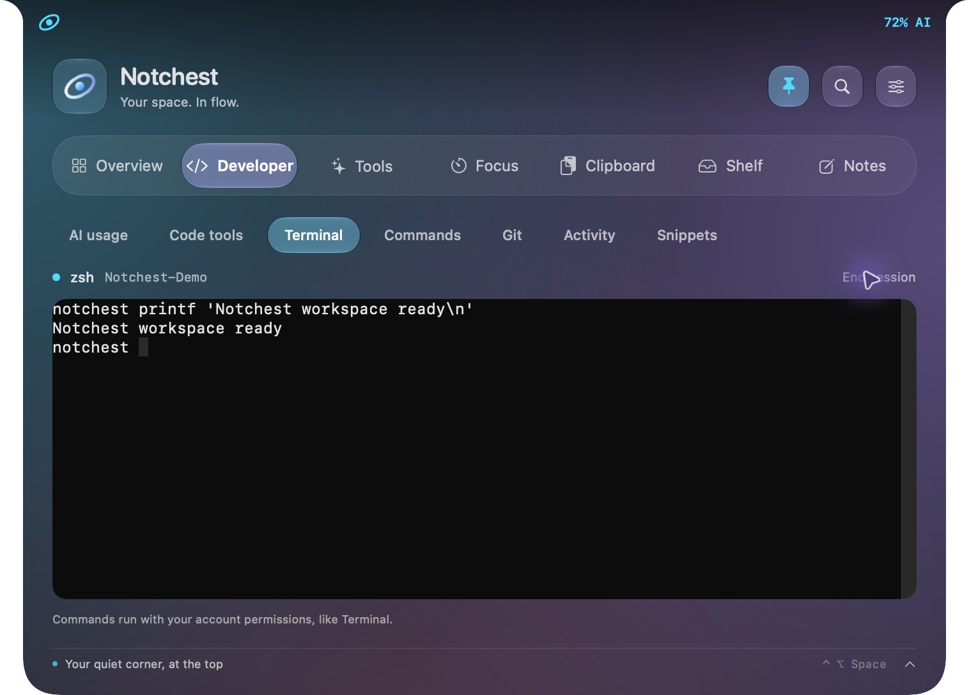Click the "Your space. In flow." tagline
The height and width of the screenshot is (695, 969).
(180, 102)
